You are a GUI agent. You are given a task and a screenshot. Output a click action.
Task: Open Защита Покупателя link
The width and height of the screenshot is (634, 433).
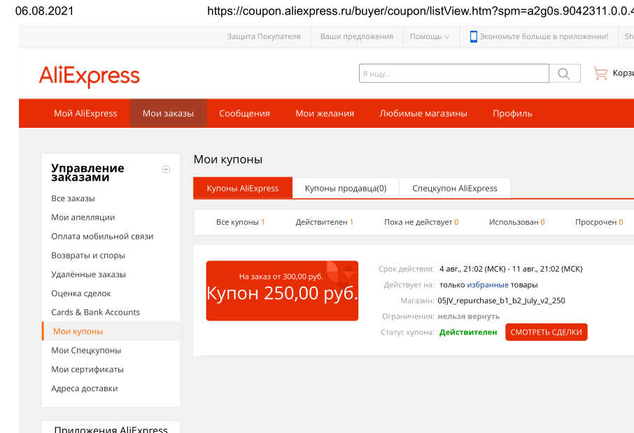tap(264, 37)
